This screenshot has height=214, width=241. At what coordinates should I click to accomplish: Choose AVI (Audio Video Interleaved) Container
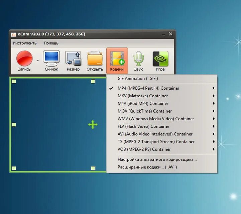tap(162, 134)
